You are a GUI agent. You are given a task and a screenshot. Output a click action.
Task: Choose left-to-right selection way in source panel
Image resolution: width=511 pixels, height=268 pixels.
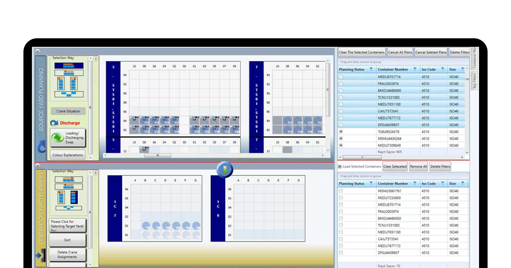click(x=68, y=65)
